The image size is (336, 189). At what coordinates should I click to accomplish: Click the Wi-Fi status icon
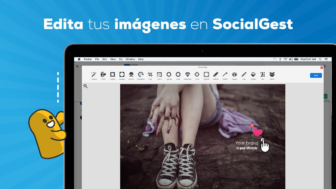click(285, 59)
